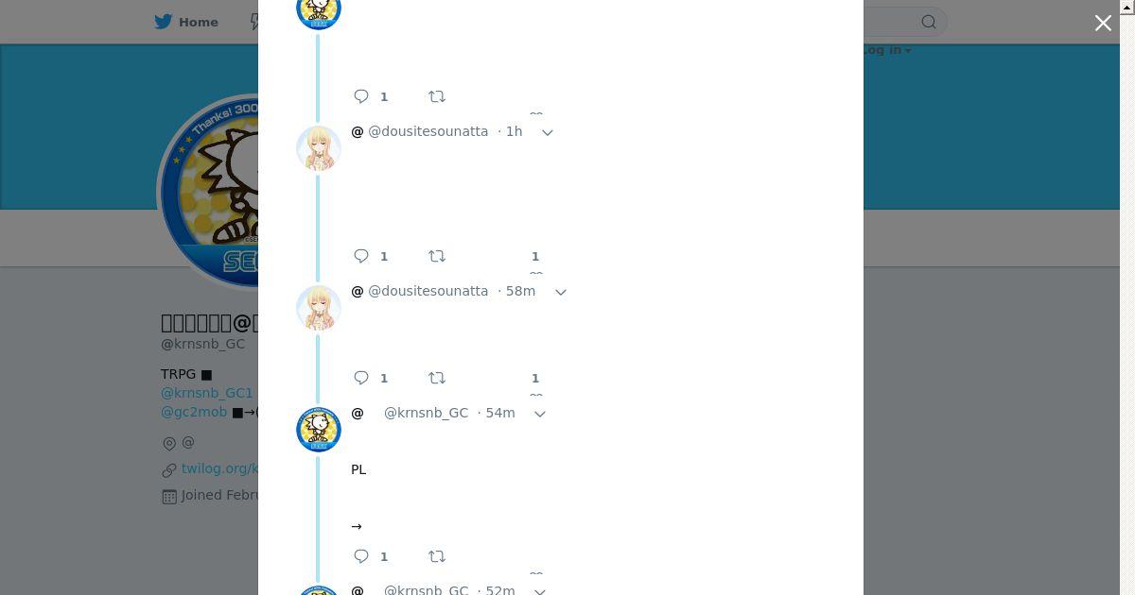This screenshot has height=595, width=1135.
Task: Go to the Twitter Home tab
Action: tap(186, 22)
